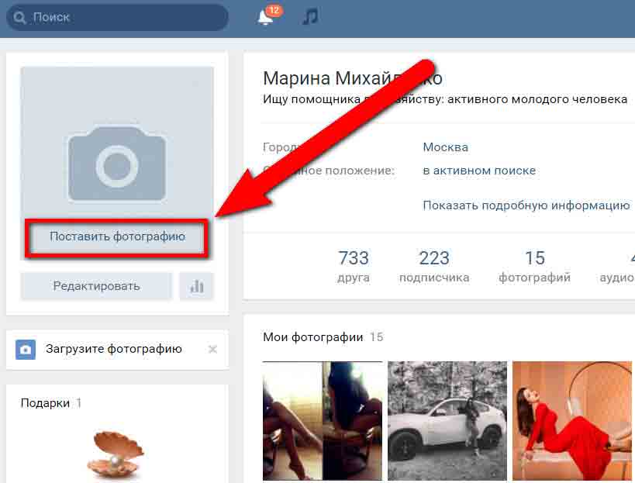Click the Поставить фотографию button
Screen dimensions: 635x483
117,236
